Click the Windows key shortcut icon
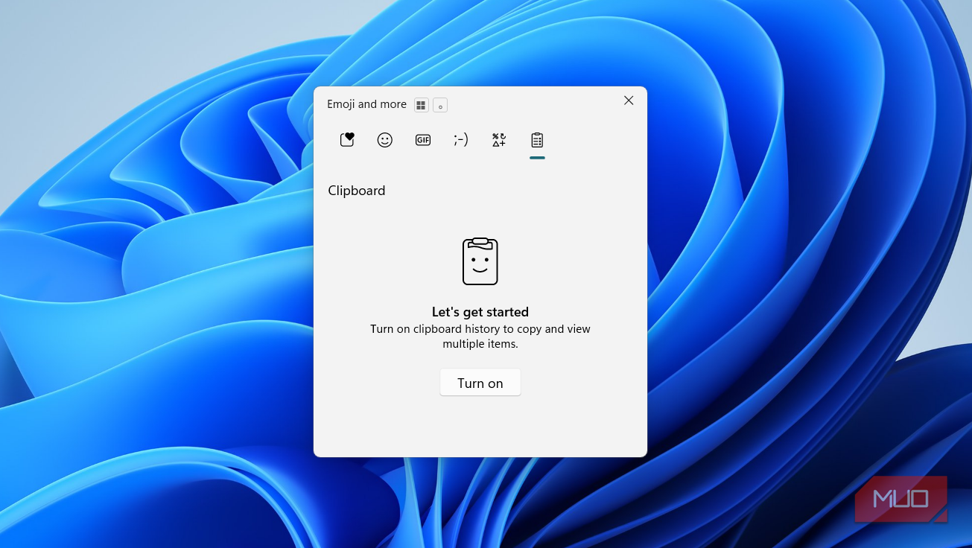Screen dimensions: 972x548 [x=422, y=105]
